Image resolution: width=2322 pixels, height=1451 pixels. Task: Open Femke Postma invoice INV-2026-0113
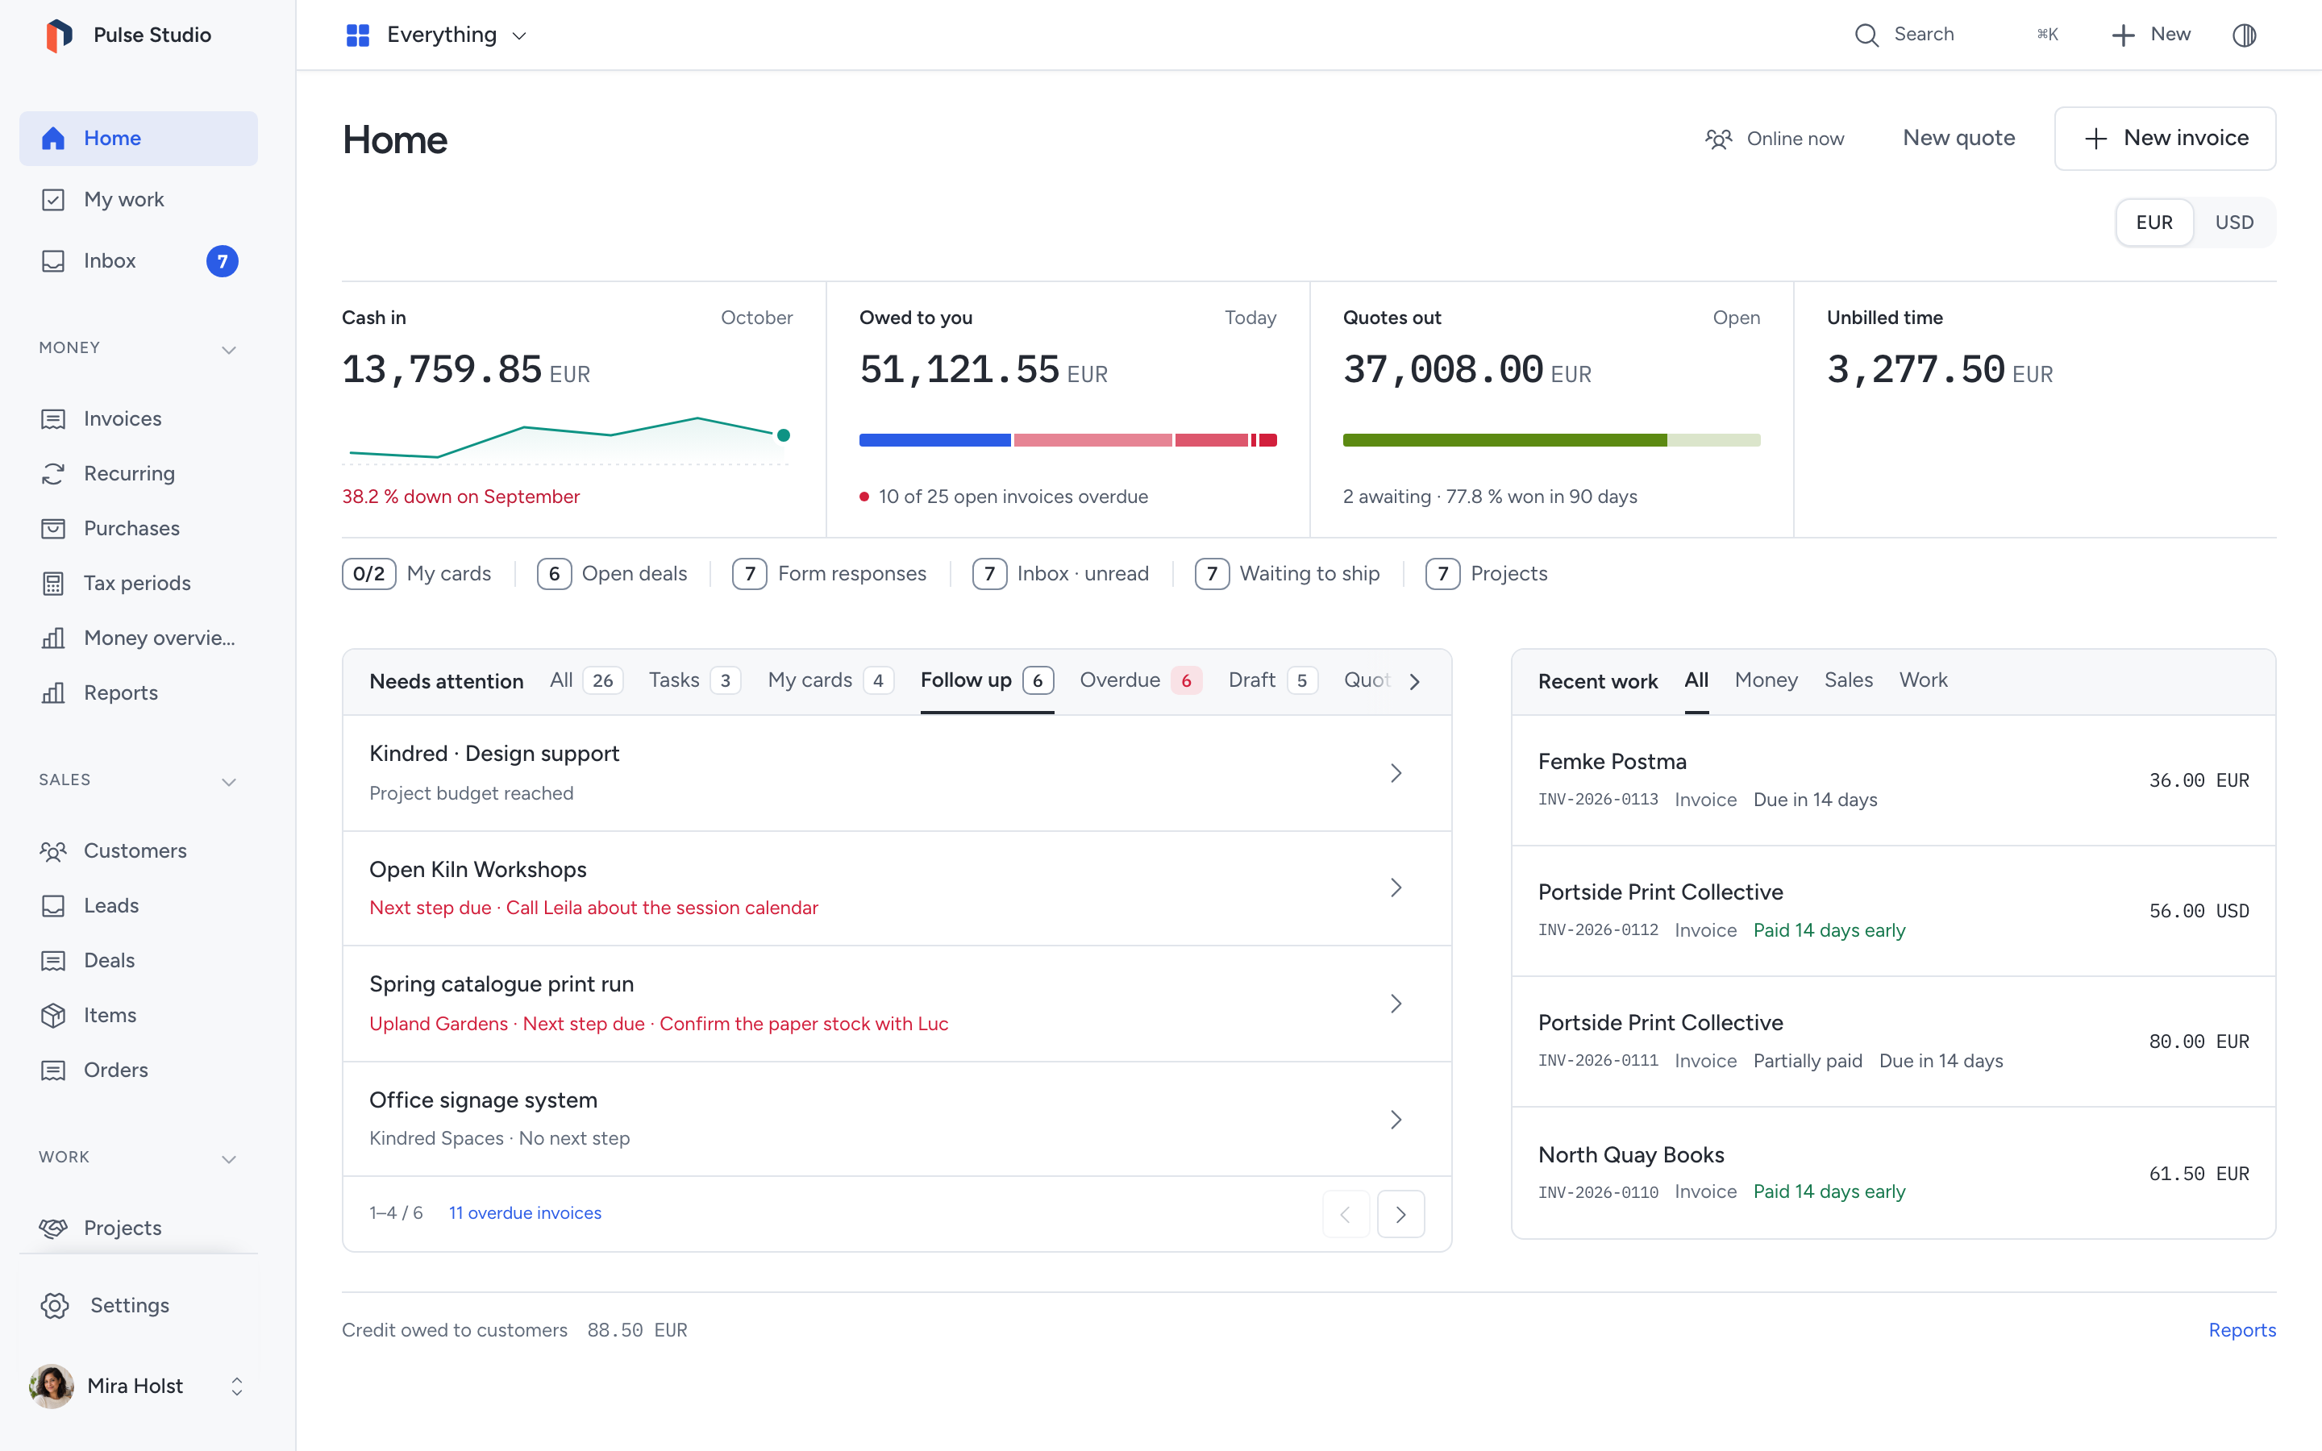point(1892,780)
